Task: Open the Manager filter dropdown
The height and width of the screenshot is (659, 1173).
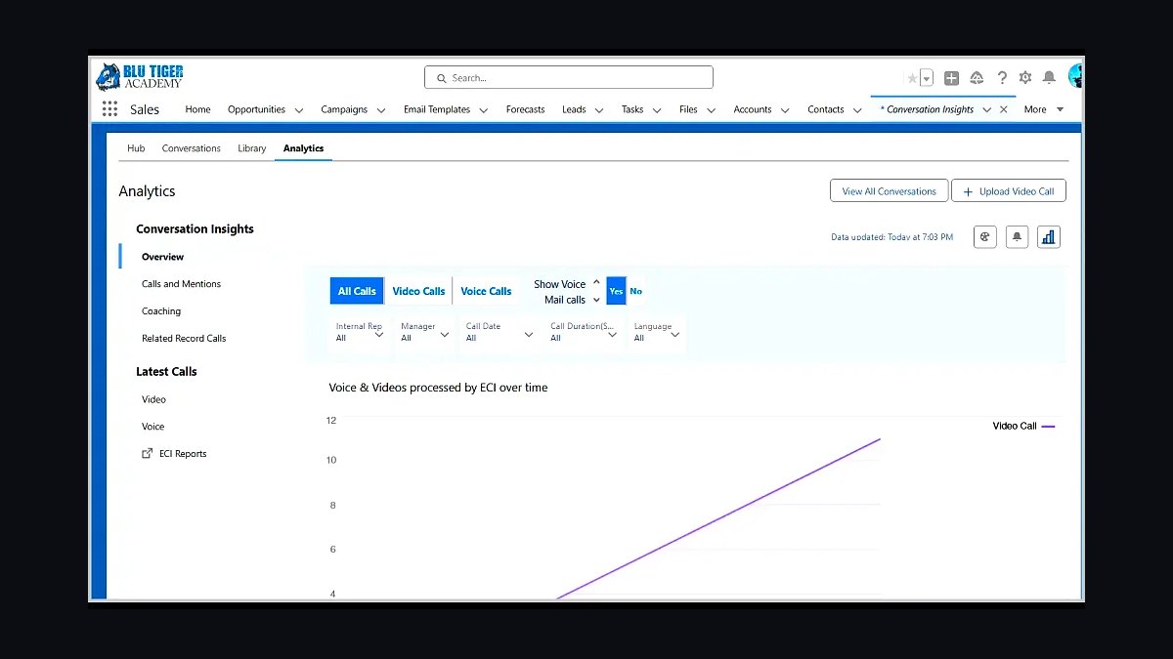Action: [x=425, y=332]
